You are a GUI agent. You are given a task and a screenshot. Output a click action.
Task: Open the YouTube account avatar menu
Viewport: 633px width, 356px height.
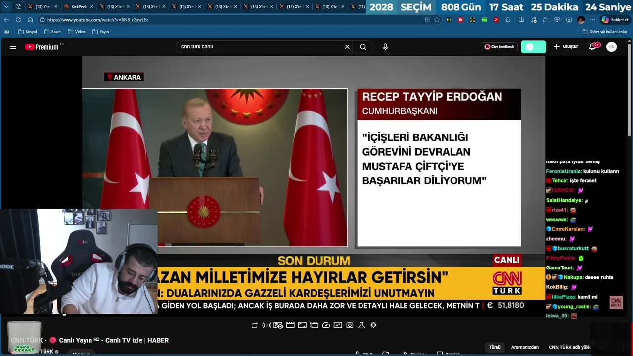coord(612,47)
